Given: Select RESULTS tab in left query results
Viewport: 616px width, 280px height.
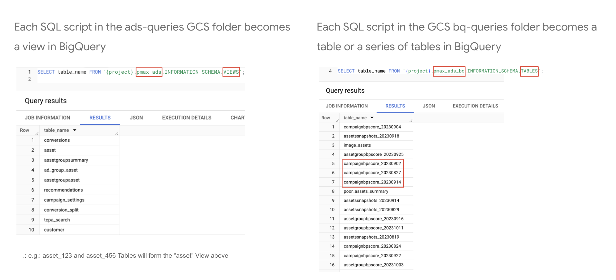Looking at the screenshot, I should pos(100,118).
